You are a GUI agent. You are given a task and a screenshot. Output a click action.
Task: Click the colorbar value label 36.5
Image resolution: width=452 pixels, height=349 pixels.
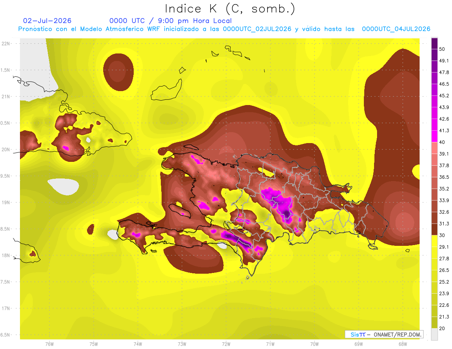tap(444, 177)
